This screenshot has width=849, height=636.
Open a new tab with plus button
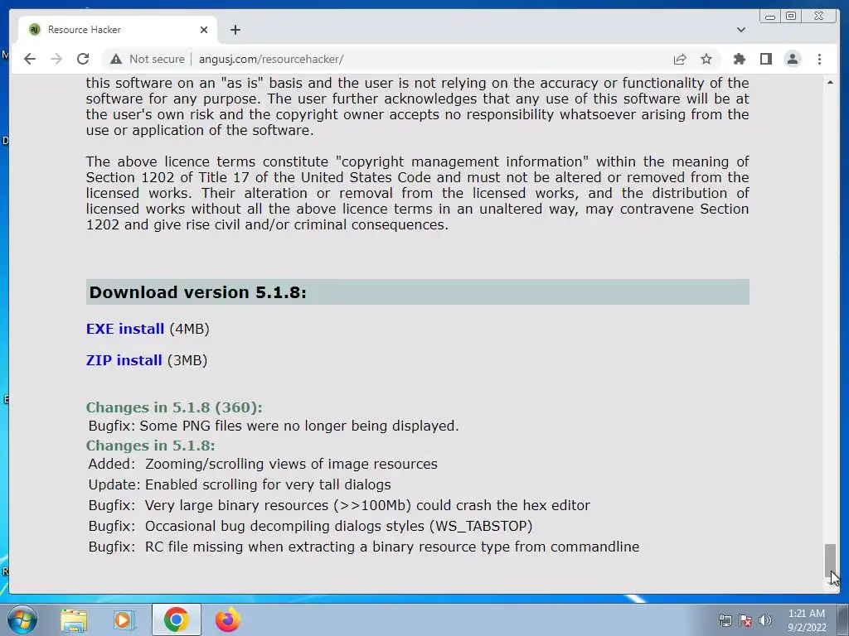235,30
